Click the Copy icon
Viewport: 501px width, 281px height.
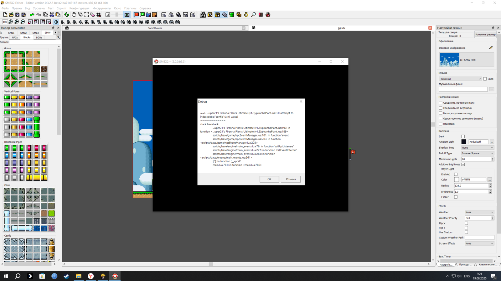pos(46,15)
